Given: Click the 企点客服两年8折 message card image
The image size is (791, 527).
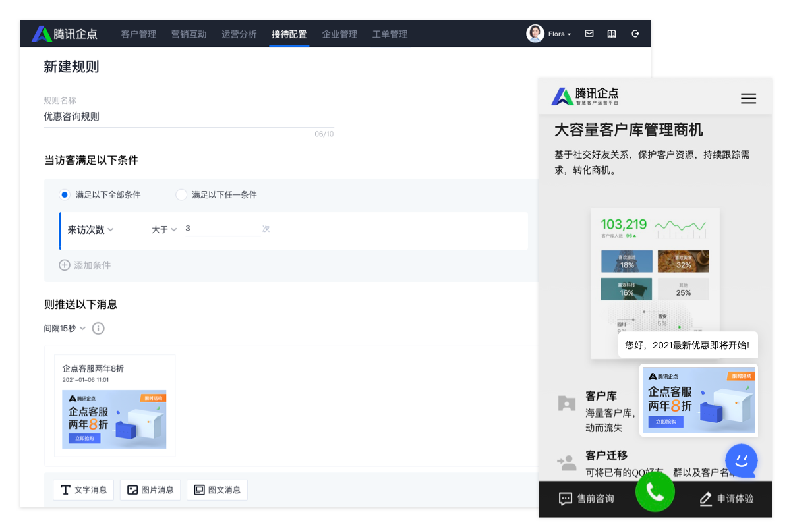Looking at the screenshot, I should click(114, 420).
